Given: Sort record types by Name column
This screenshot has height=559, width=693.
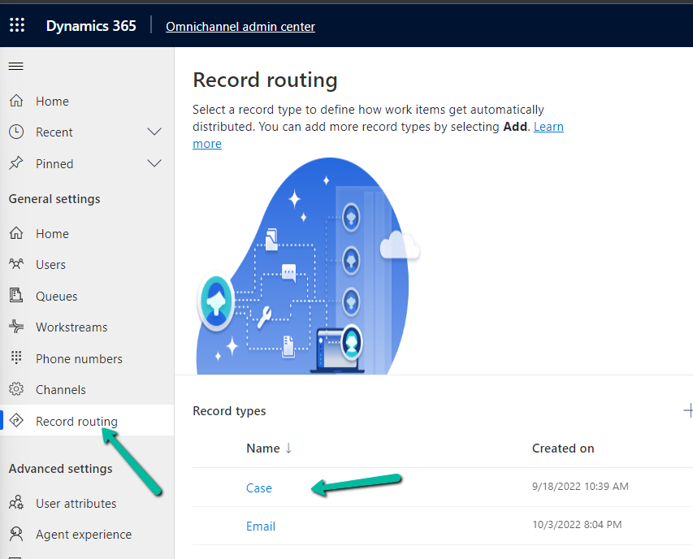Looking at the screenshot, I should coord(263,448).
